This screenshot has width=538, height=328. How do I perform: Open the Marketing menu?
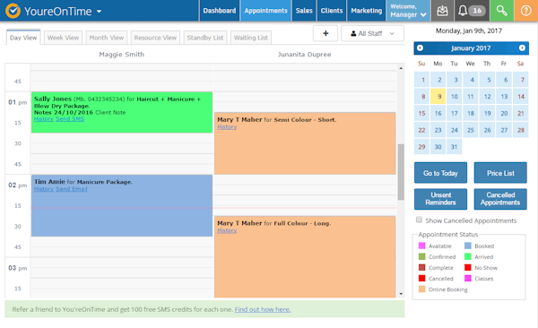coord(366,11)
